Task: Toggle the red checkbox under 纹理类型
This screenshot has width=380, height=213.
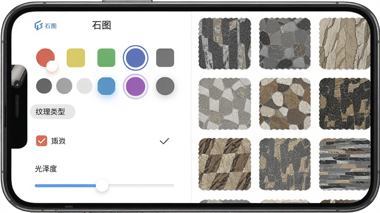Action: 42,141
